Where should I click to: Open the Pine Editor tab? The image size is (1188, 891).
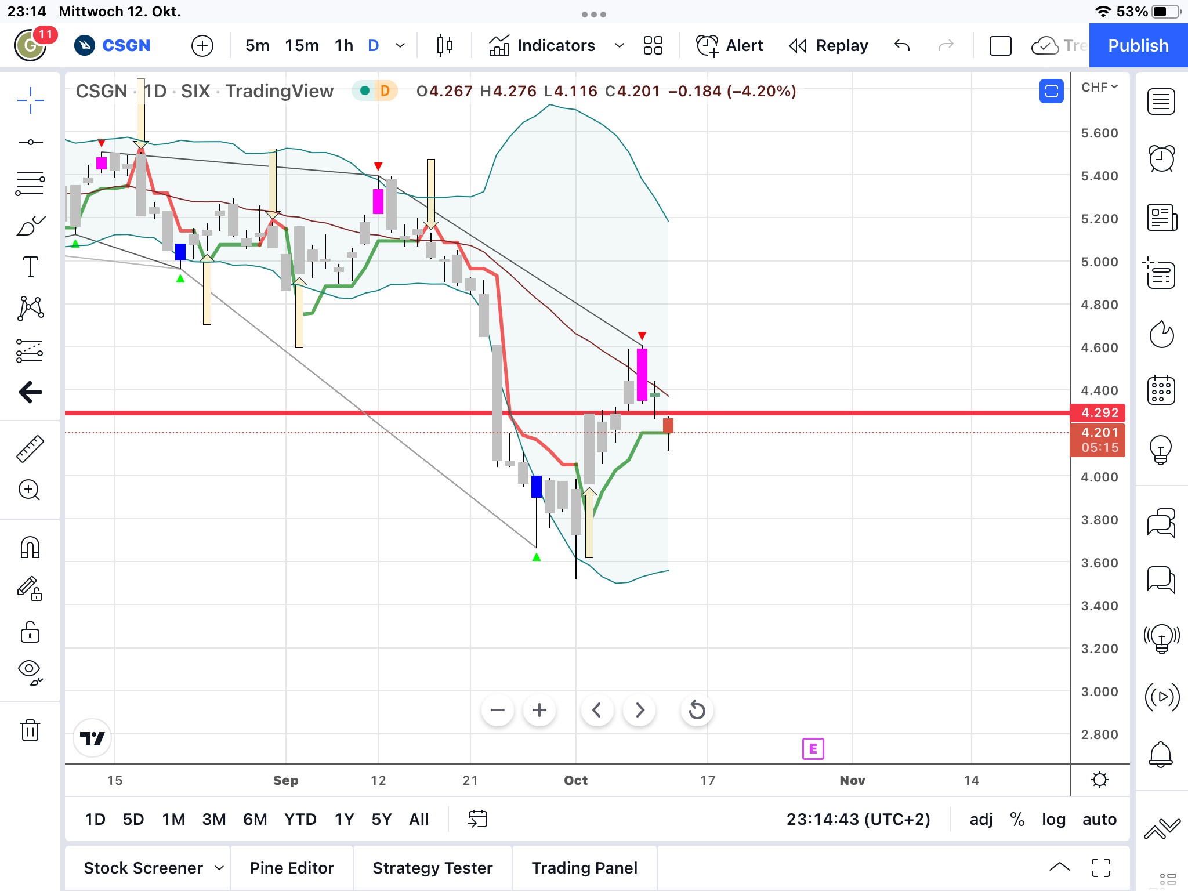click(x=292, y=868)
